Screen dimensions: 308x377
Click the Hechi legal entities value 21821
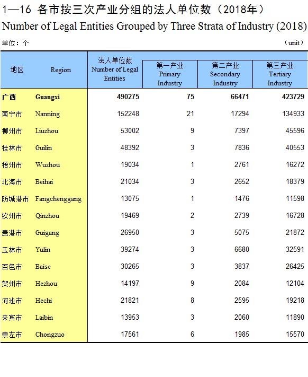pyautogui.click(x=130, y=300)
